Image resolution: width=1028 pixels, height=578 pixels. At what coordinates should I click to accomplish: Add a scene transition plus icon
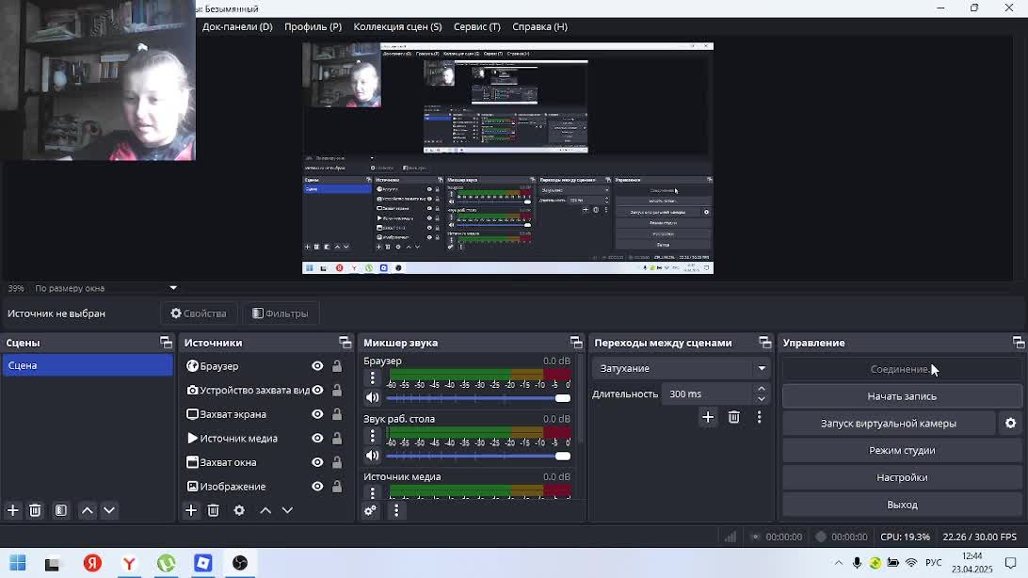pyautogui.click(x=708, y=417)
